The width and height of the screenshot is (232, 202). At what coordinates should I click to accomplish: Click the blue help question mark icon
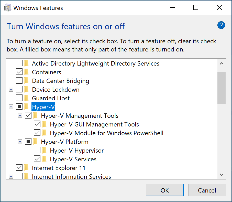coord(221,25)
